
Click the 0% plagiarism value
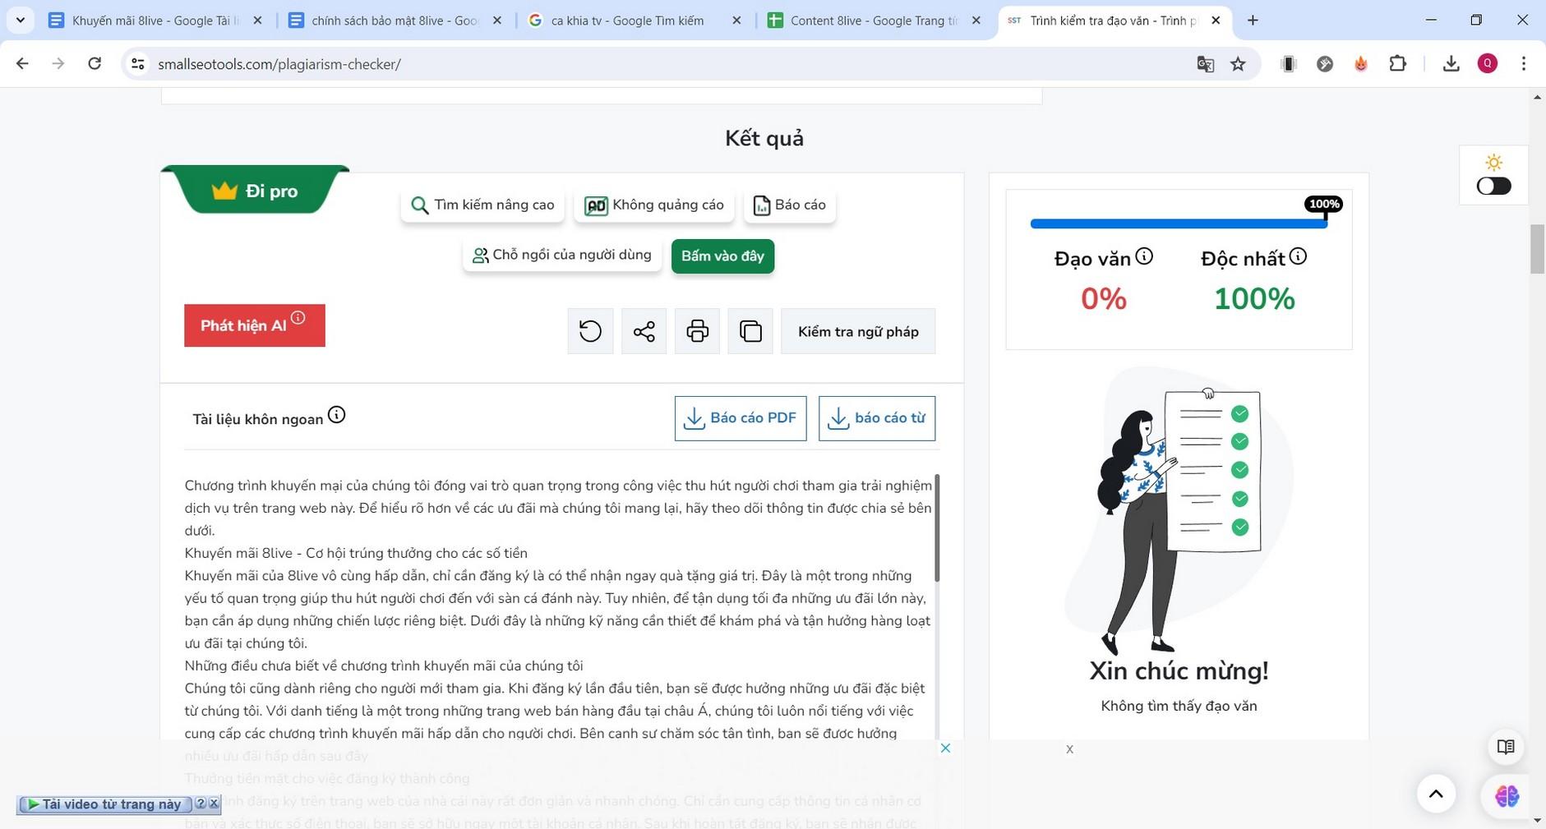click(x=1103, y=298)
